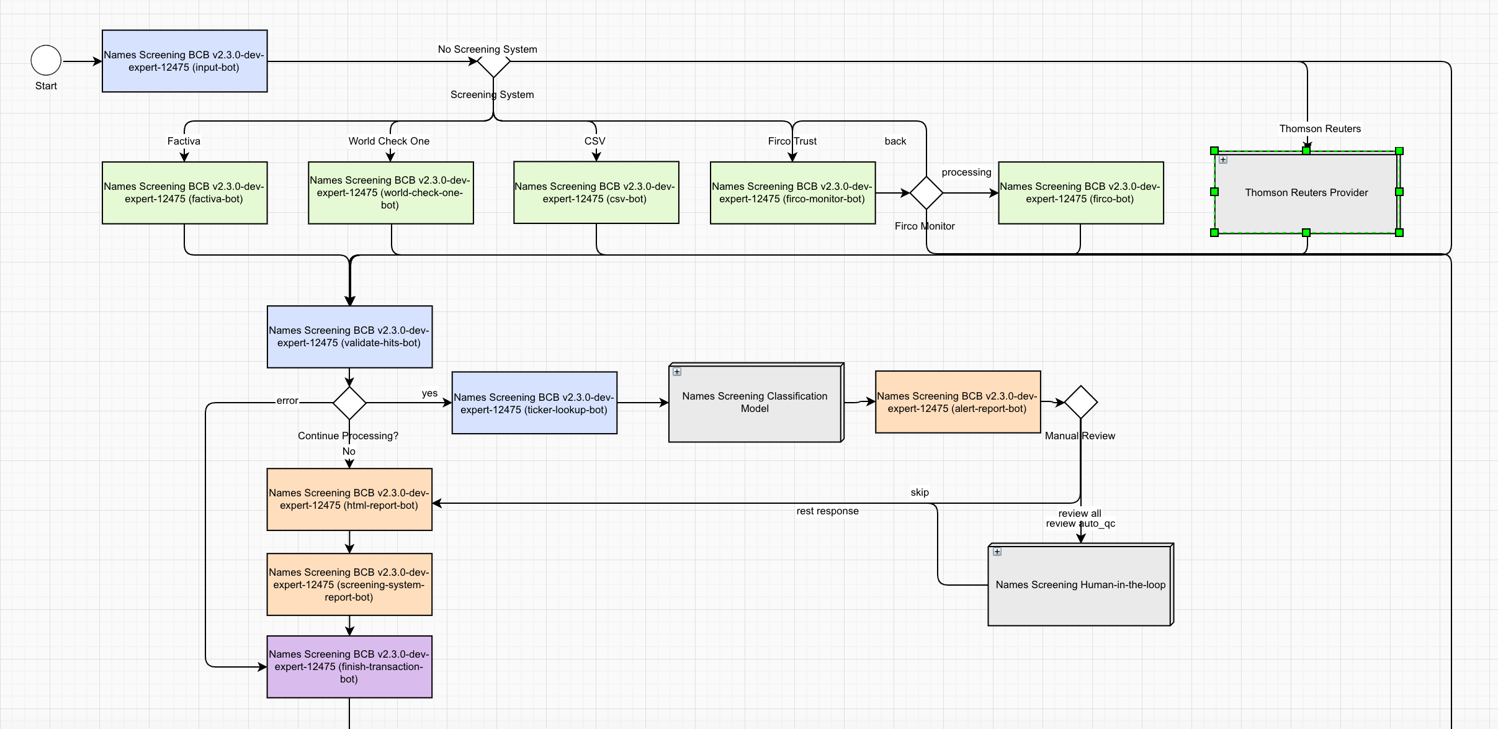This screenshot has width=1498, height=729.
Task: Expand the Names Screening Classification Model plus icon
Action: pos(677,372)
